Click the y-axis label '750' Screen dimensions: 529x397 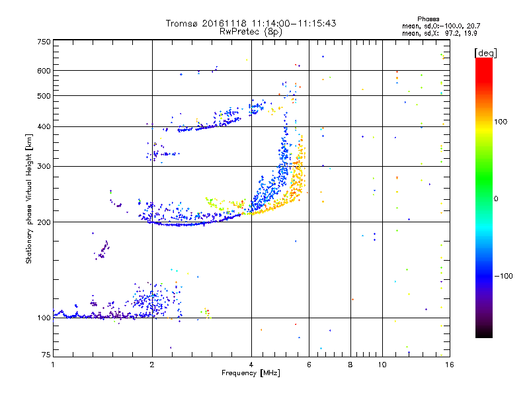click(x=44, y=42)
